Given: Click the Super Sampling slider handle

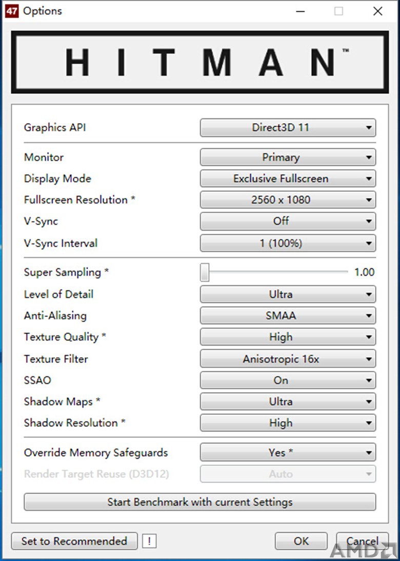Looking at the screenshot, I should click(x=205, y=272).
